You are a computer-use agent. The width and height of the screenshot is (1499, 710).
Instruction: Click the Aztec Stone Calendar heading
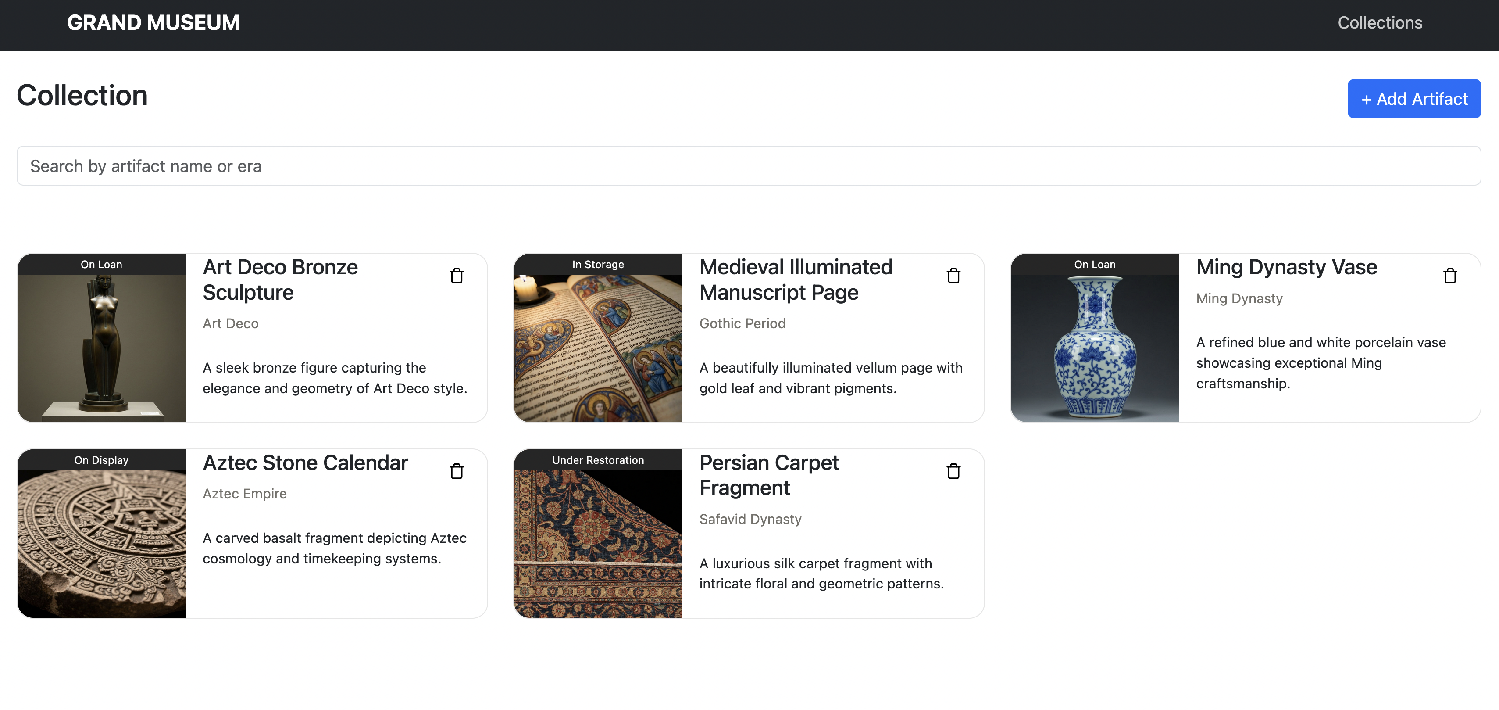[305, 463]
